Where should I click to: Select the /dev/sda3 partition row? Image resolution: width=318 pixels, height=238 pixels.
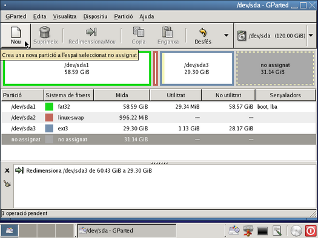(x=159, y=129)
